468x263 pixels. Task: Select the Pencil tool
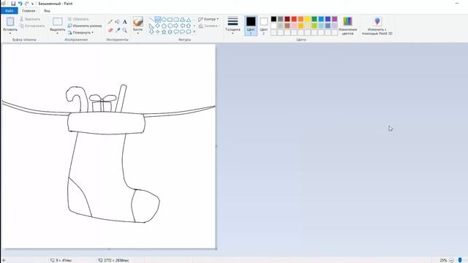110,21
